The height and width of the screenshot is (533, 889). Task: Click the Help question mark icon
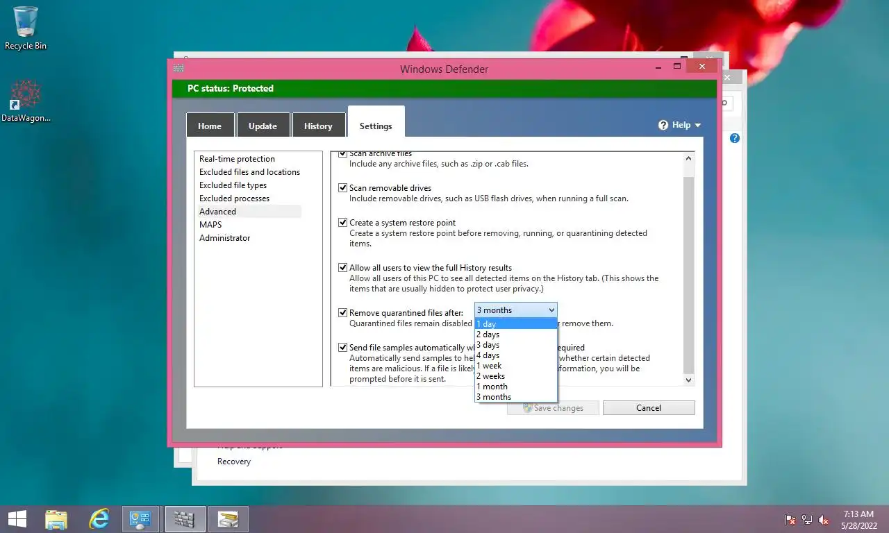tap(663, 125)
